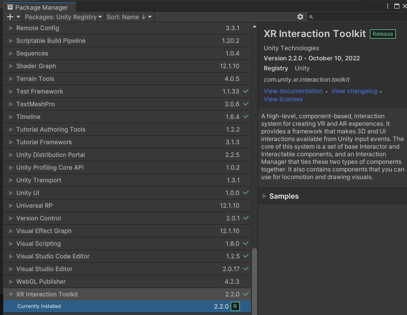Screen dimensions: 407x315
Task: Open the Package Manager settings gear icon
Action: 300,17
